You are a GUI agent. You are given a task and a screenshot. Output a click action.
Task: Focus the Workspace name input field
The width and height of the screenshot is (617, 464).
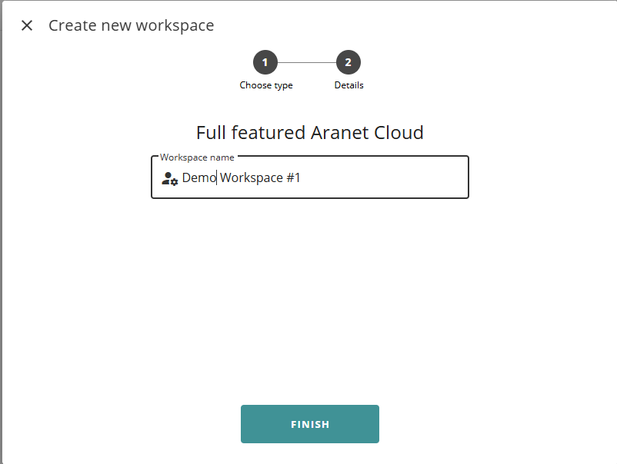pos(310,177)
